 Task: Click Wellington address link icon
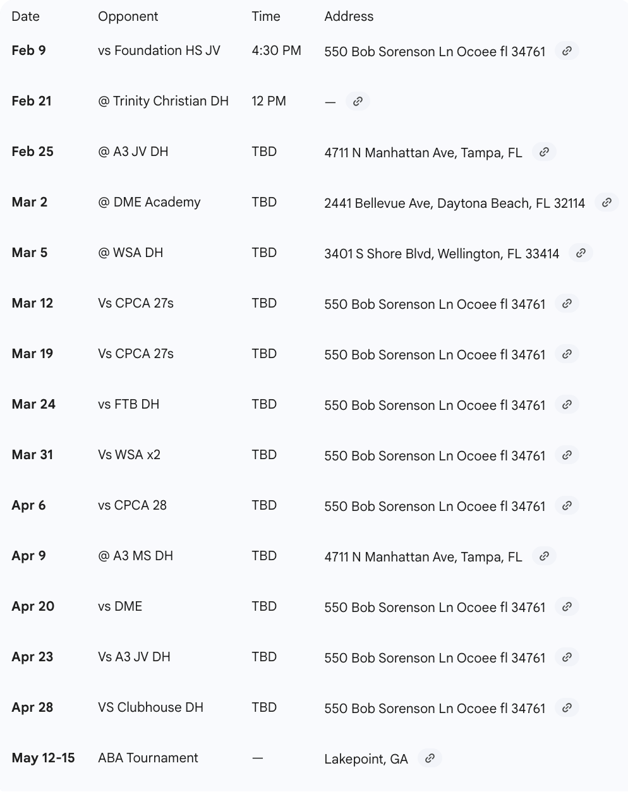581,253
